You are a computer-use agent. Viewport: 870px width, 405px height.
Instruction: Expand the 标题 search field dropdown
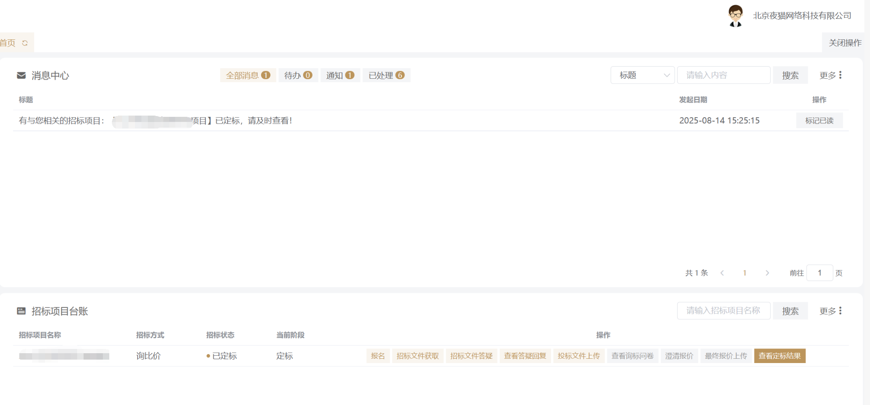click(642, 75)
